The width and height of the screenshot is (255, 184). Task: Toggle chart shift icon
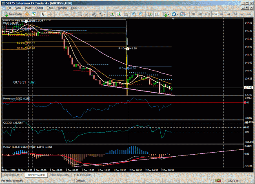point(157,14)
